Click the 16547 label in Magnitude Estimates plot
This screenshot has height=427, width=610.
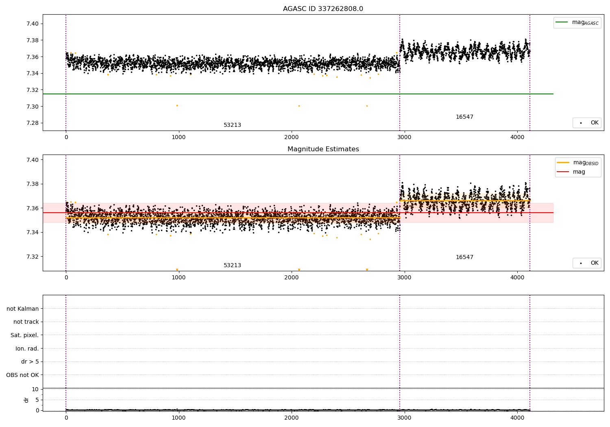464,257
